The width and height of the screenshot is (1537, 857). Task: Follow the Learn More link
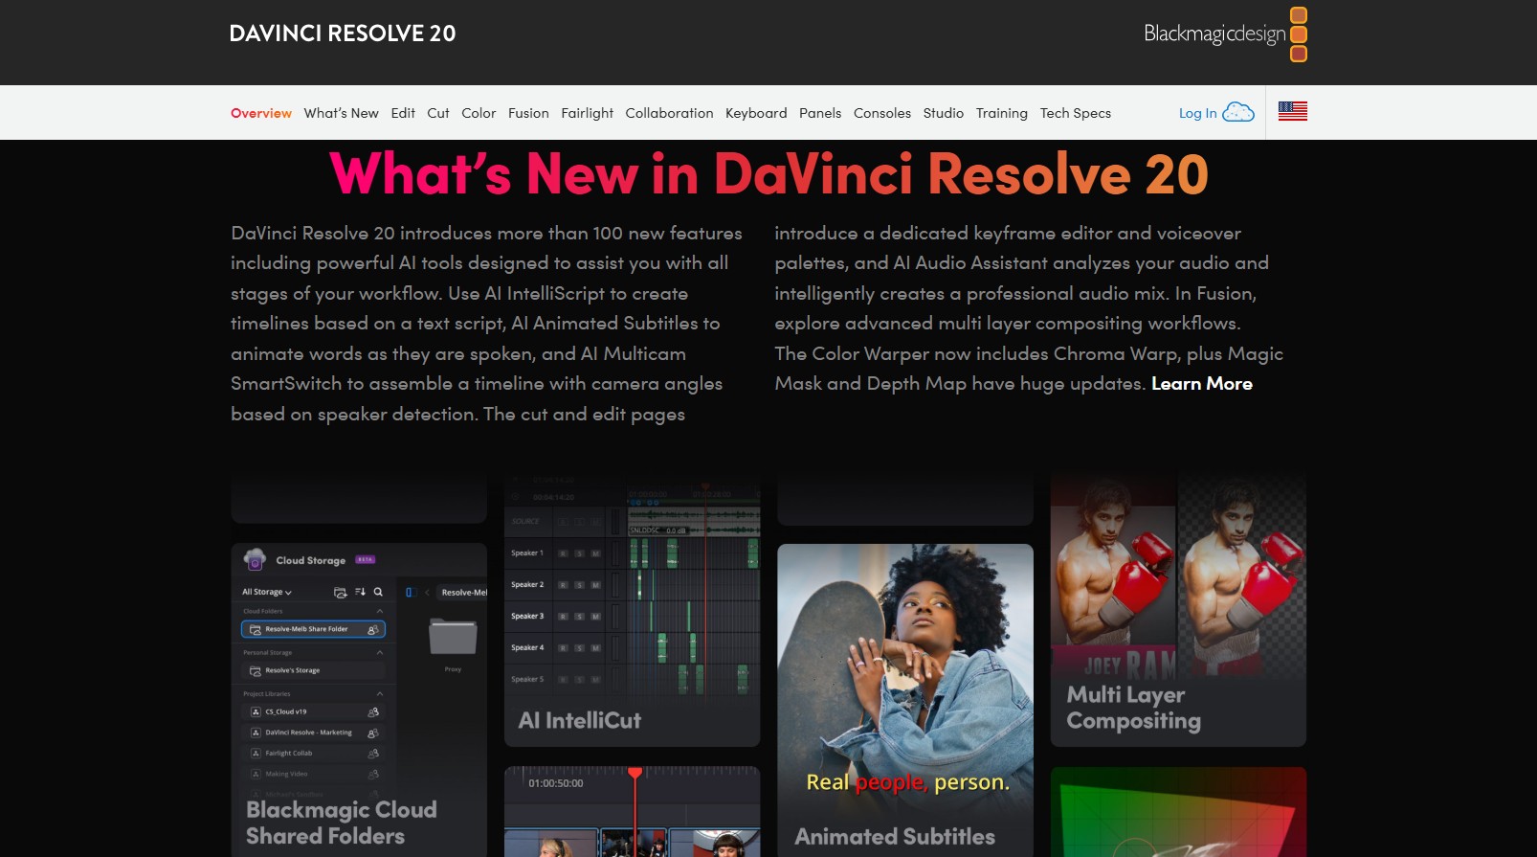coord(1202,384)
